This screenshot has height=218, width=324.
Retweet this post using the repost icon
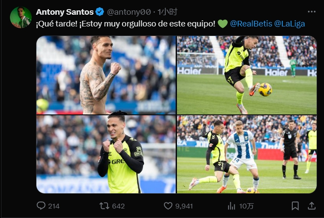[x=105, y=206]
